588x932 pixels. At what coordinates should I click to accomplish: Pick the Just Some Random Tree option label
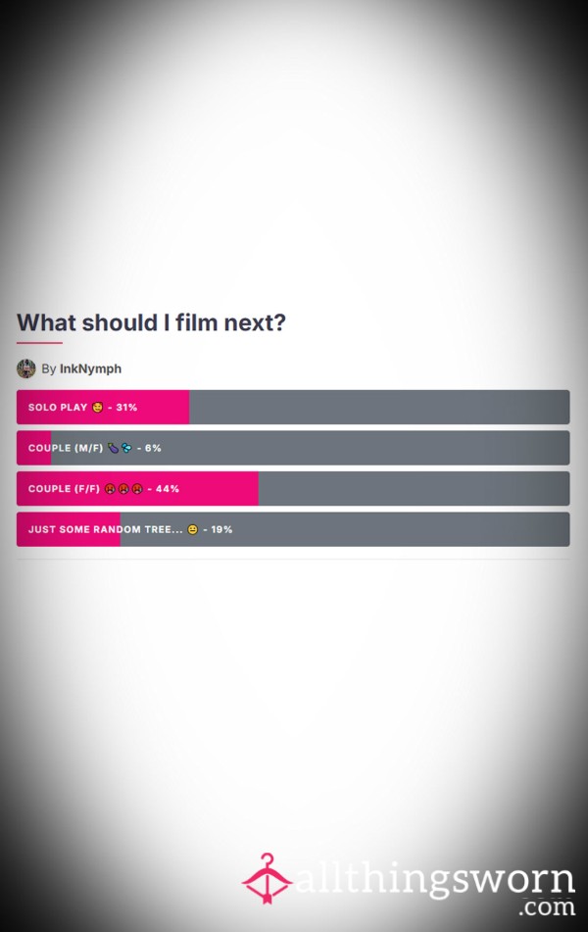[x=105, y=529]
